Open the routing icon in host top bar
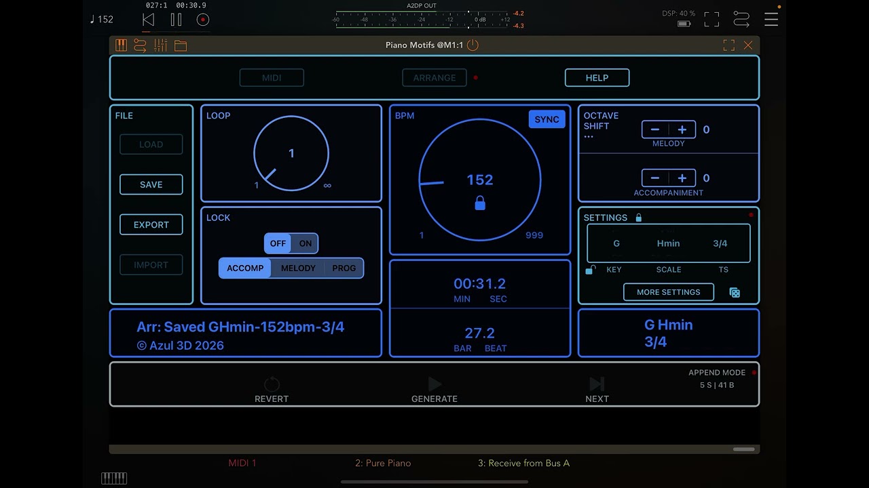The width and height of the screenshot is (869, 488). [741, 20]
